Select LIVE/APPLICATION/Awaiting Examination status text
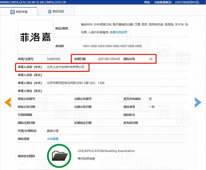The image size is (206, 170). 106,151
